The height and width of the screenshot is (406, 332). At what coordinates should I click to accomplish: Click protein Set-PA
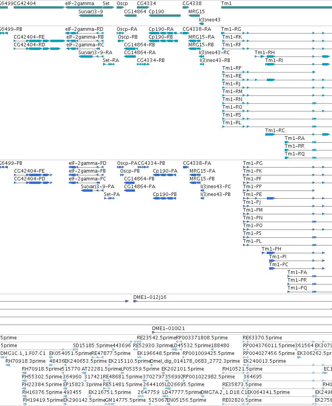pyautogui.click(x=109, y=198)
